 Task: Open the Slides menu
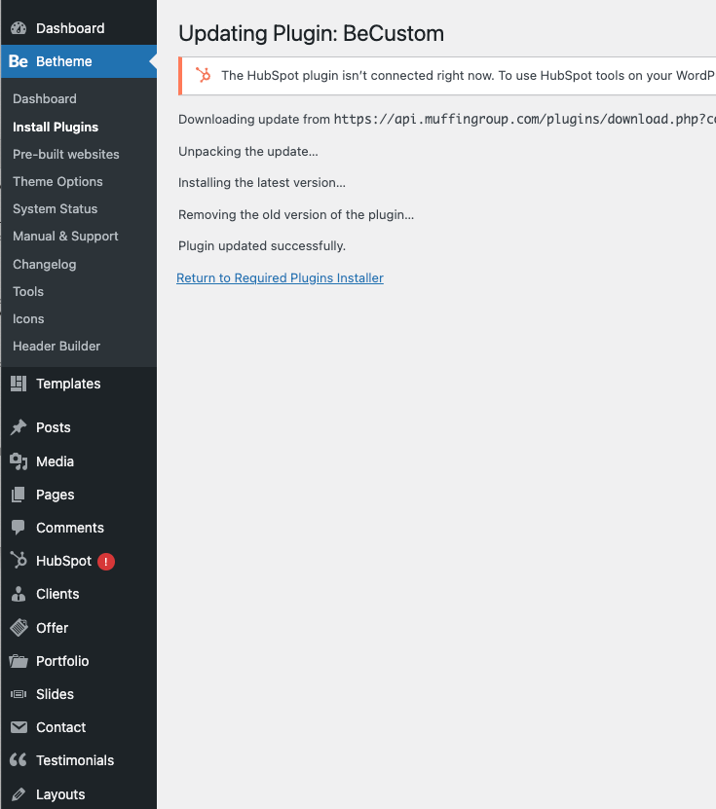pyautogui.click(x=55, y=694)
